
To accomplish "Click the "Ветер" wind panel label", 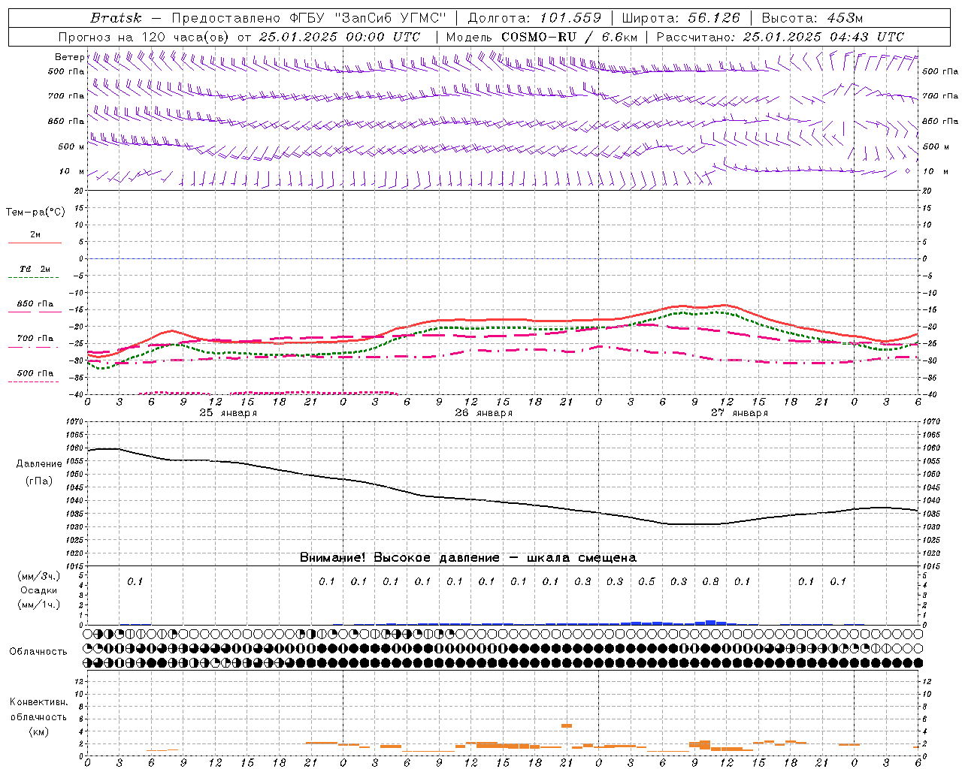I will (69, 57).
